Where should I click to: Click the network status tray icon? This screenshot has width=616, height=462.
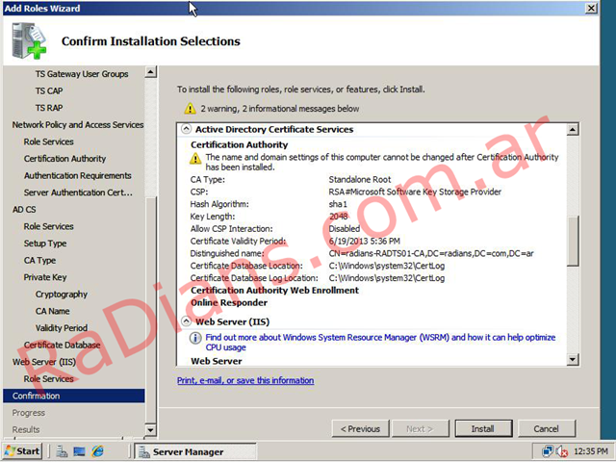pos(548,451)
